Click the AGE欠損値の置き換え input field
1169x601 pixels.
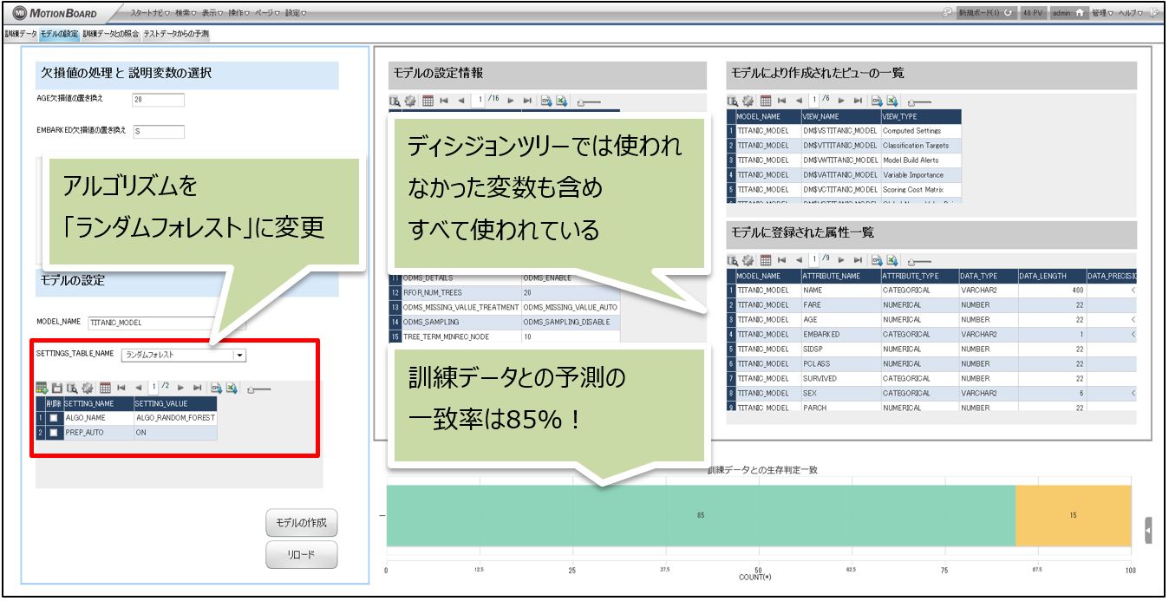[x=159, y=100]
